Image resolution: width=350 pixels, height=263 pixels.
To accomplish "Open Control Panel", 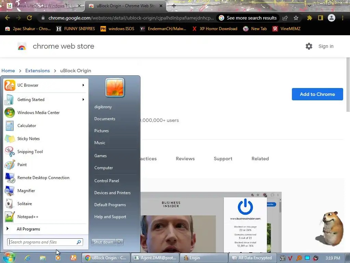I will tap(107, 181).
